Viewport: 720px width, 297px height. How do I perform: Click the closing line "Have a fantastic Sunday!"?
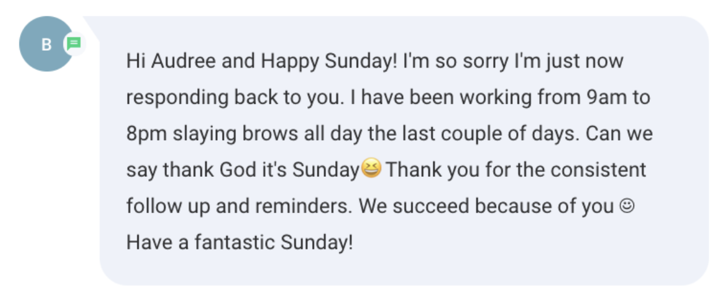240,243
